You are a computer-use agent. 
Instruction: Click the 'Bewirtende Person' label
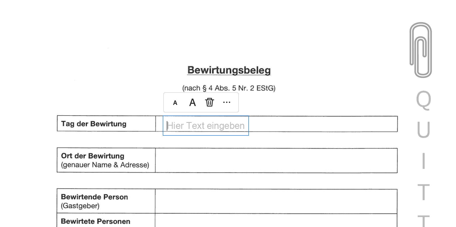(94, 197)
